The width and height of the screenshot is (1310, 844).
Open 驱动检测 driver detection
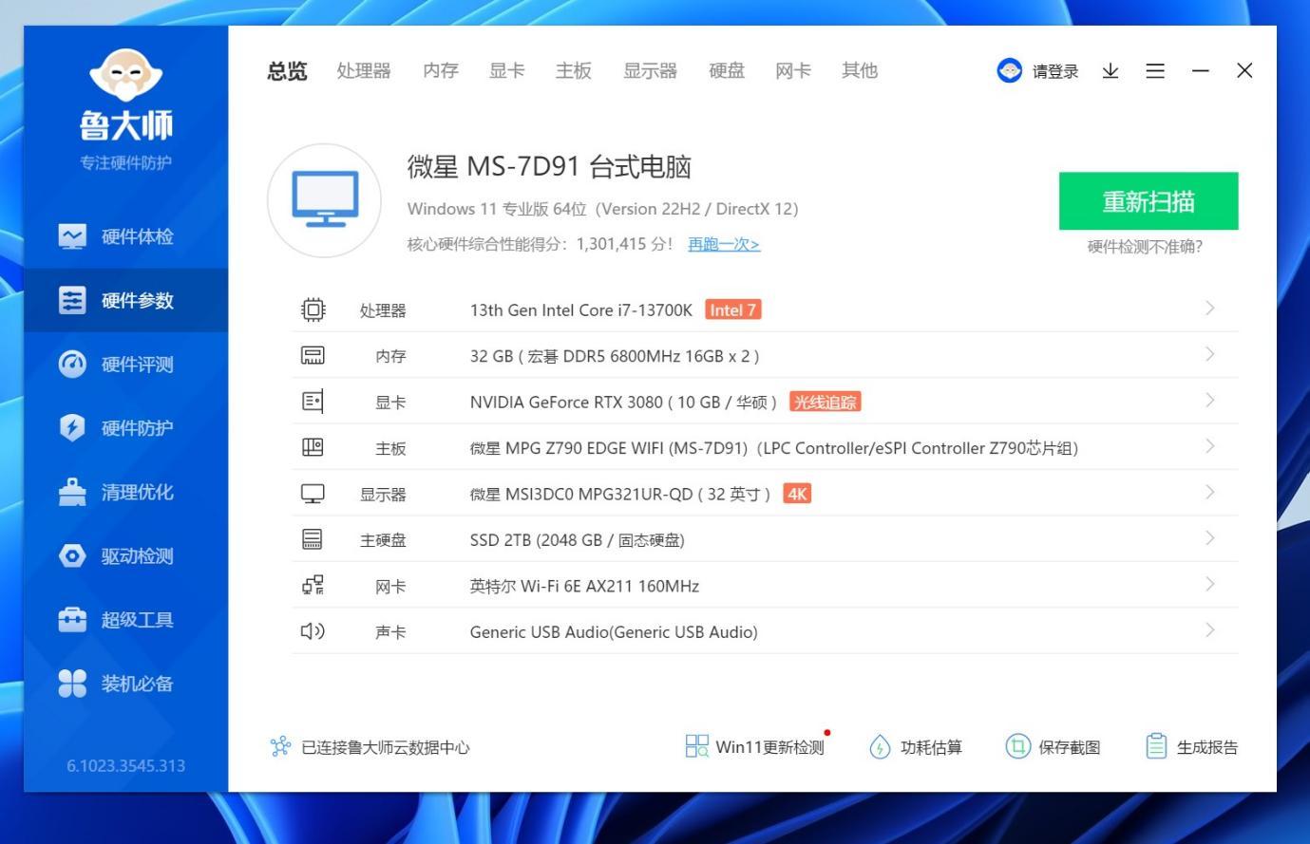pyautogui.click(x=125, y=555)
